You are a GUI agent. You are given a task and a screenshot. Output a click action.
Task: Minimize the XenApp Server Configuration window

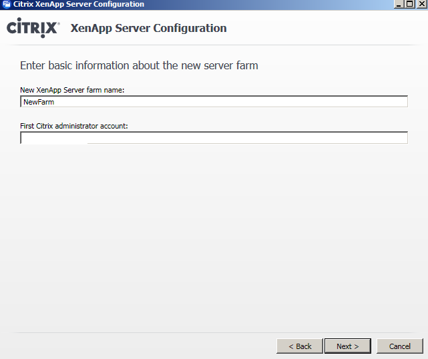click(x=399, y=4)
